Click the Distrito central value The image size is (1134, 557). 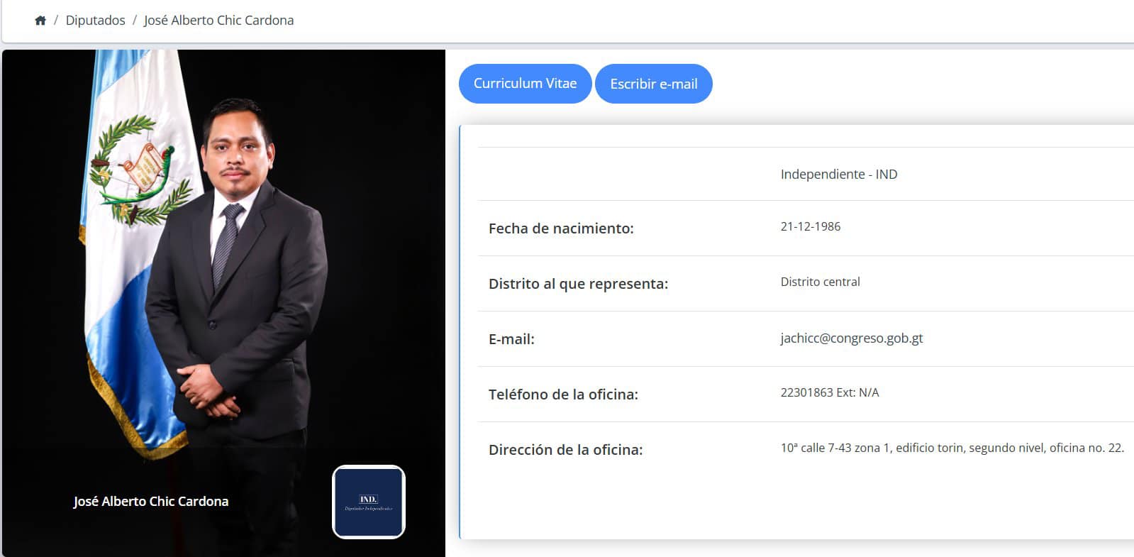tap(820, 282)
